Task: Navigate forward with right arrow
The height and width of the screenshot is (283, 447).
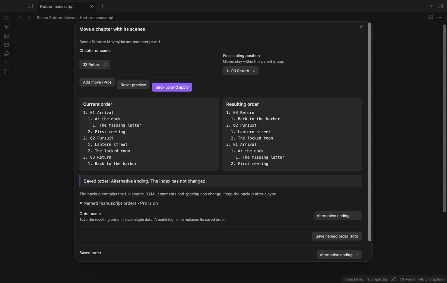Action: [29, 18]
